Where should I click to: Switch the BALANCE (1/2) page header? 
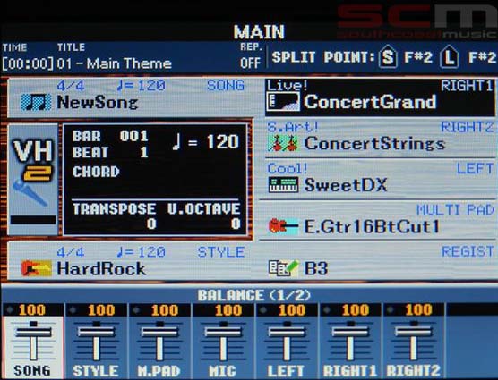tap(254, 295)
